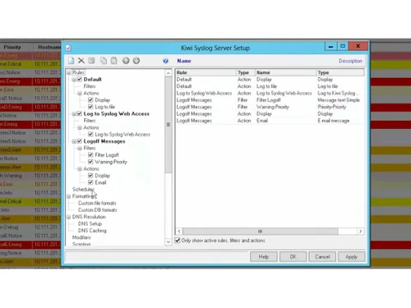This screenshot has width=411, height=308.
Task: Uncheck the Warning Priority filter checkbox
Action: click(90, 162)
